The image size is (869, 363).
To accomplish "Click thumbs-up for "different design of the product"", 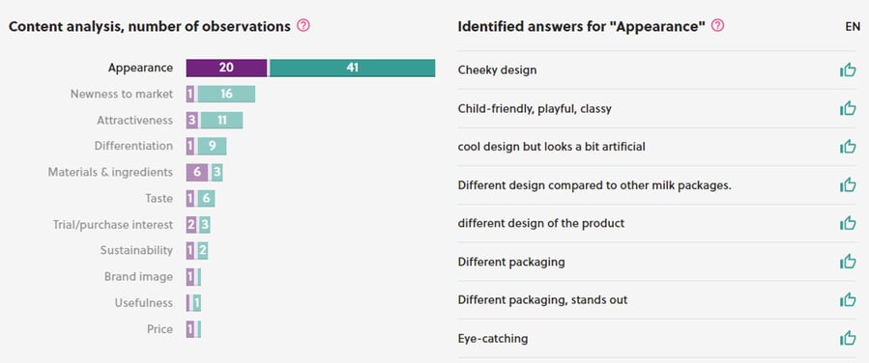I will [848, 224].
